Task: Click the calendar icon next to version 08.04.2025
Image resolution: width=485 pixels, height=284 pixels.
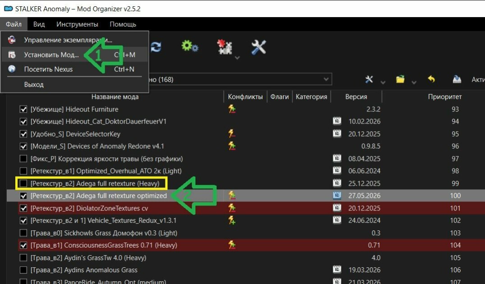Action: [337, 158]
